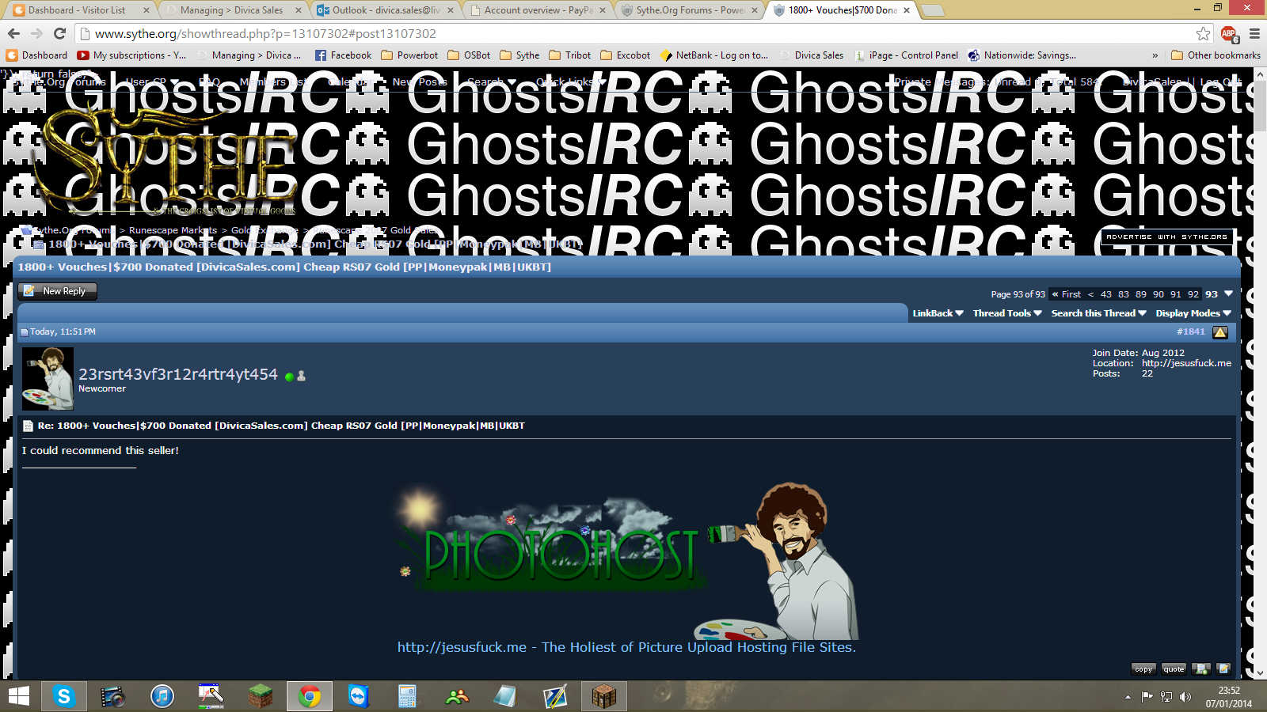This screenshot has height=712, width=1267.
Task: Report post #1841 via warning triangle
Action: 1220,332
